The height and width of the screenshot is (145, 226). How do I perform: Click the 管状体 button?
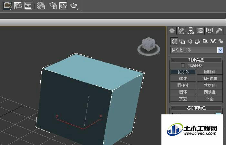tap(210, 85)
